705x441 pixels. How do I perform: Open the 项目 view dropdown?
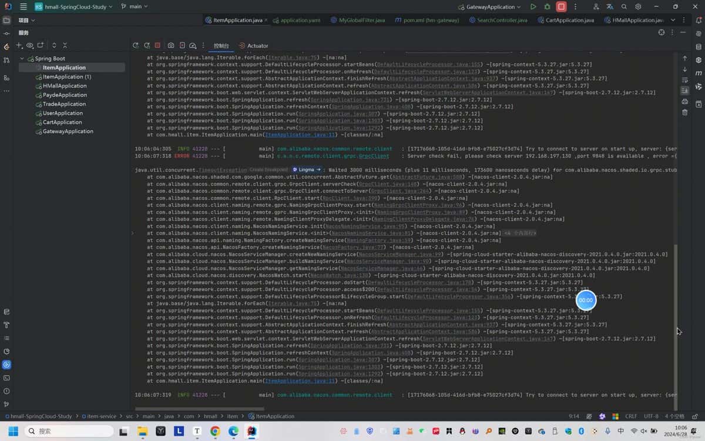(x=26, y=20)
